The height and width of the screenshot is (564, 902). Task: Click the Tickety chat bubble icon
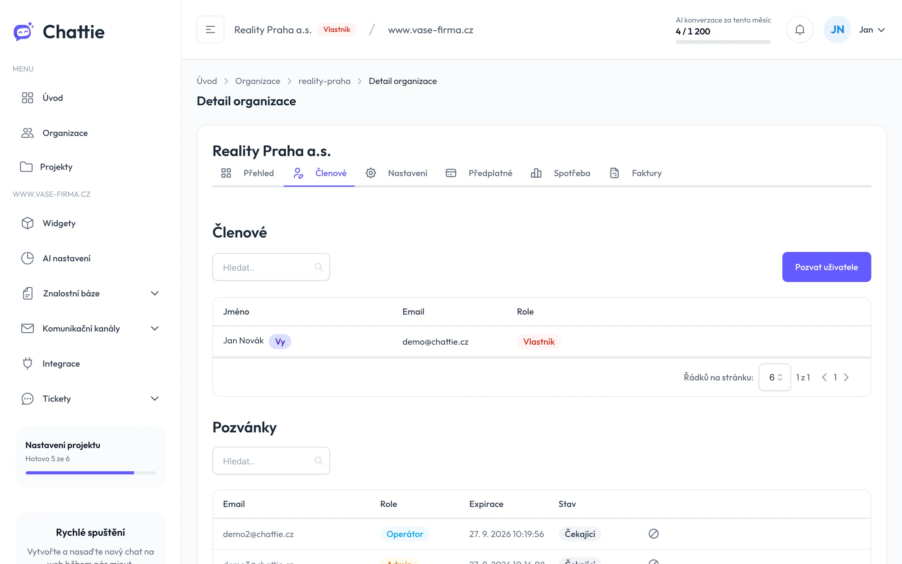click(28, 398)
